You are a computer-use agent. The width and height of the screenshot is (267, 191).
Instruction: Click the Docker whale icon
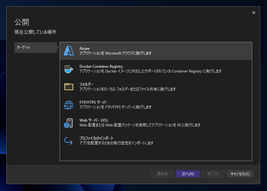[69, 69]
